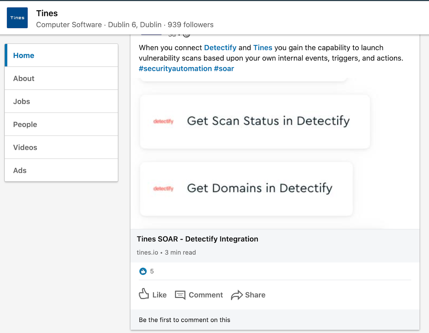Select the Home tab in sidebar
The height and width of the screenshot is (333, 429).
24,55
